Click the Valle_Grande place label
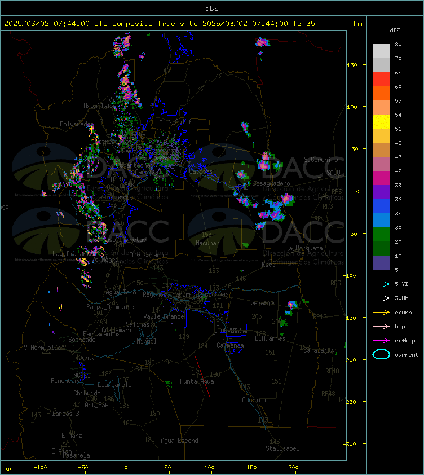Screen dimensions: 424x475 click(x=164, y=316)
